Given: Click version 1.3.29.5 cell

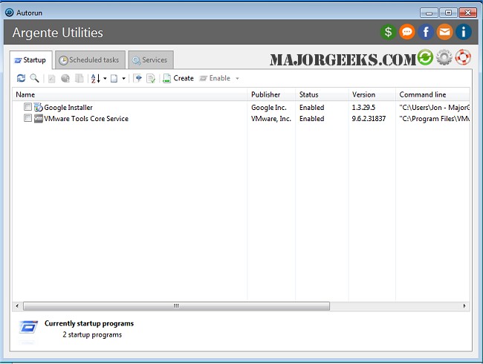Looking at the screenshot, I should pyautogui.click(x=363, y=108).
